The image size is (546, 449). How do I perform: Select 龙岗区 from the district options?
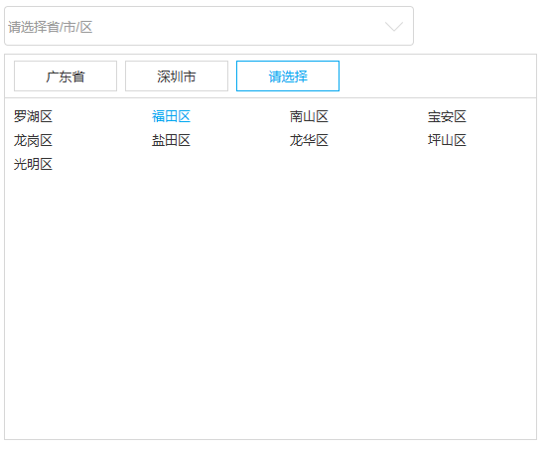tap(33, 141)
